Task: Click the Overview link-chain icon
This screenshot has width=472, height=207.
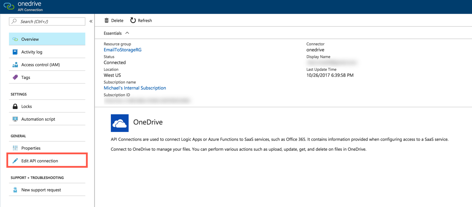Action: 15,39
